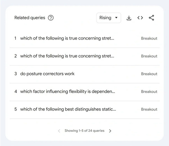Click query about distinguishing static stretching
The image size is (169, 146).
[x=68, y=109]
